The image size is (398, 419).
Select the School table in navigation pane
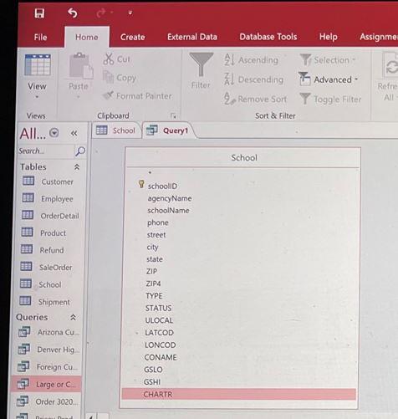(49, 284)
